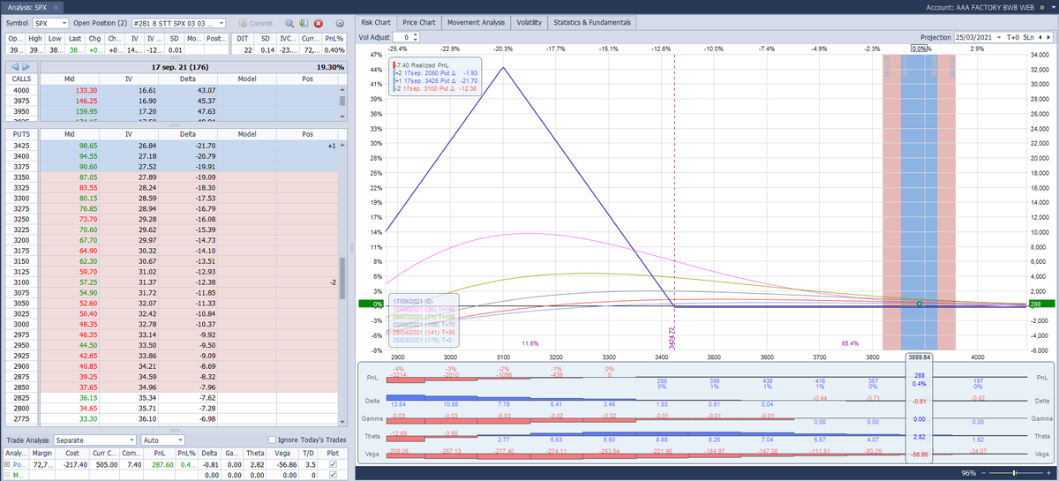
Task: Click the 5Ln lines setting
Action: (x=1028, y=38)
